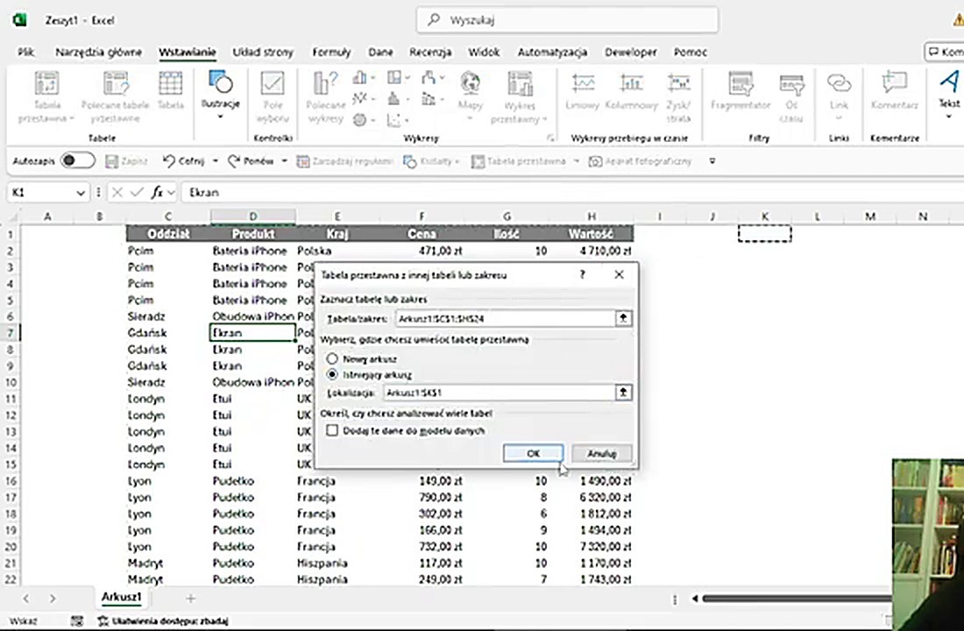Expand the Quick Access Toolbar customize arrow
964x631 pixels.
click(x=712, y=161)
